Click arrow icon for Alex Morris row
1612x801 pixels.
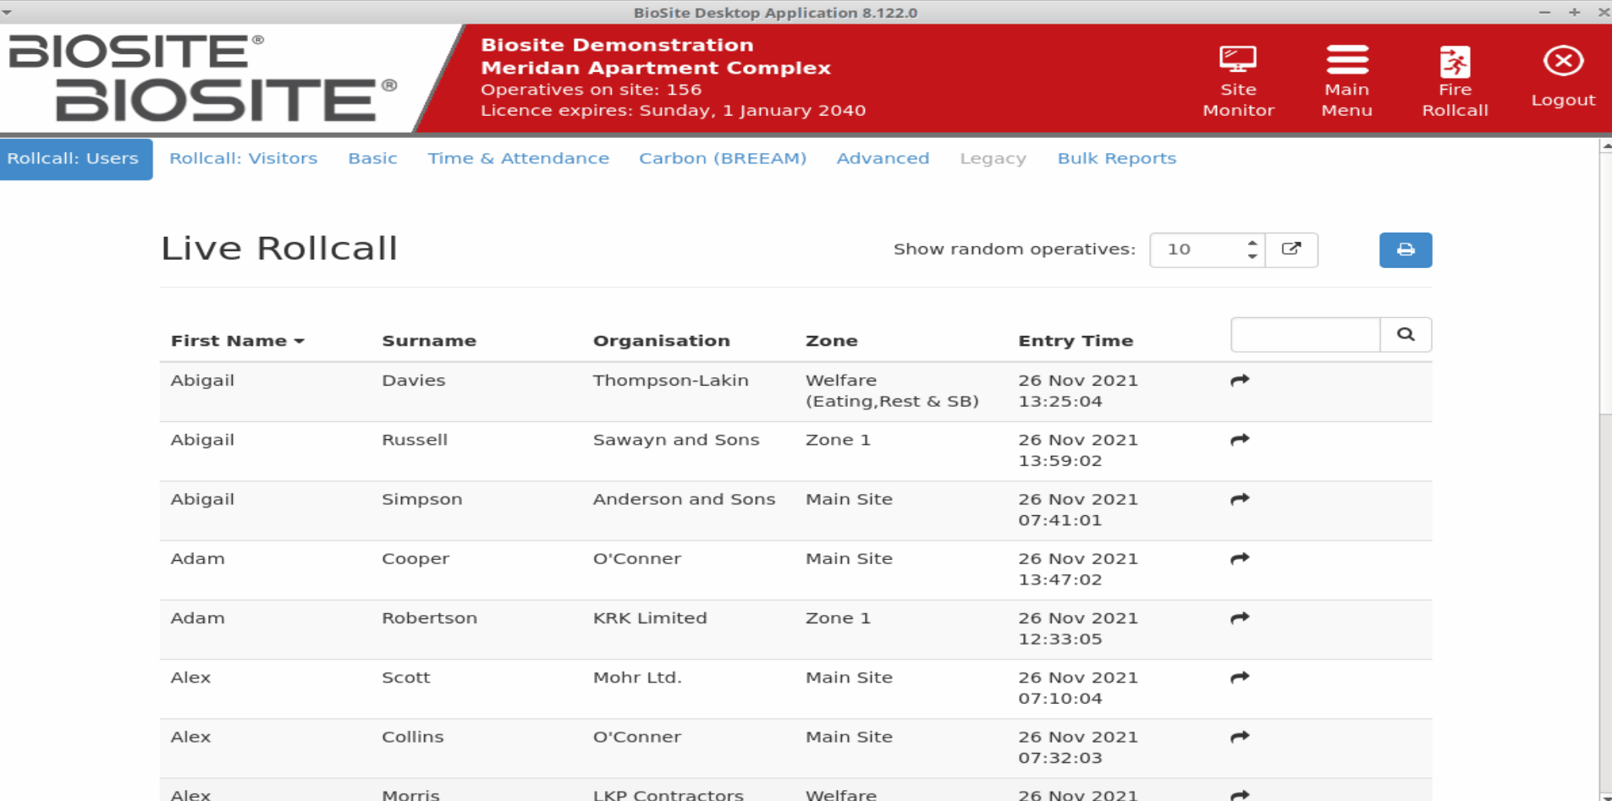pos(1240,795)
